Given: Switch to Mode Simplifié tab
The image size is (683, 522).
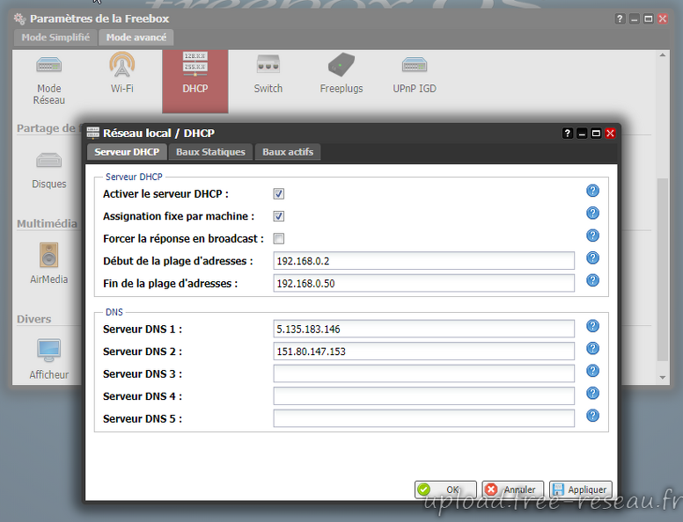Looking at the screenshot, I should click(x=55, y=38).
